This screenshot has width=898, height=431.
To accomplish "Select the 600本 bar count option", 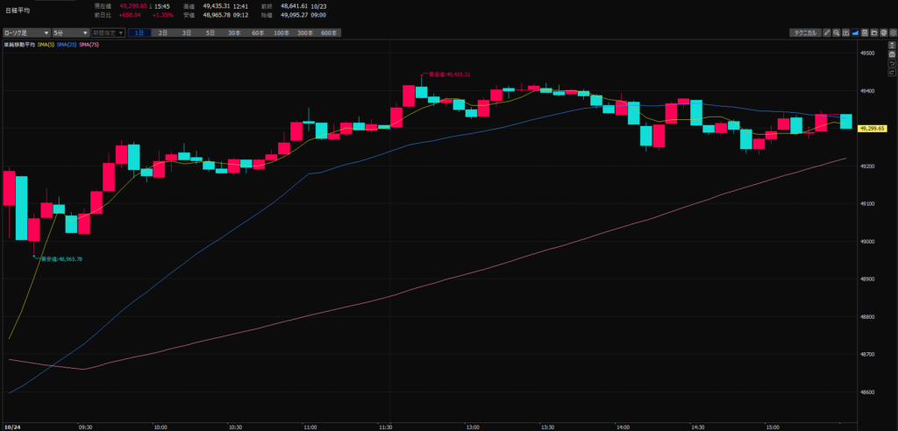I will coord(328,32).
